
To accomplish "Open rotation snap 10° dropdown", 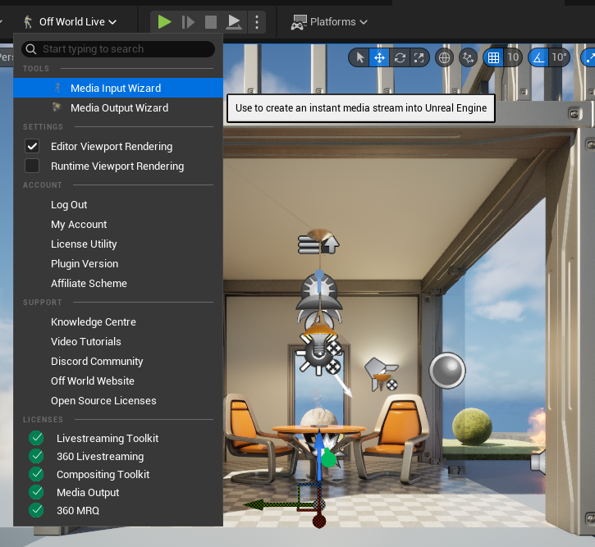I will pos(559,57).
